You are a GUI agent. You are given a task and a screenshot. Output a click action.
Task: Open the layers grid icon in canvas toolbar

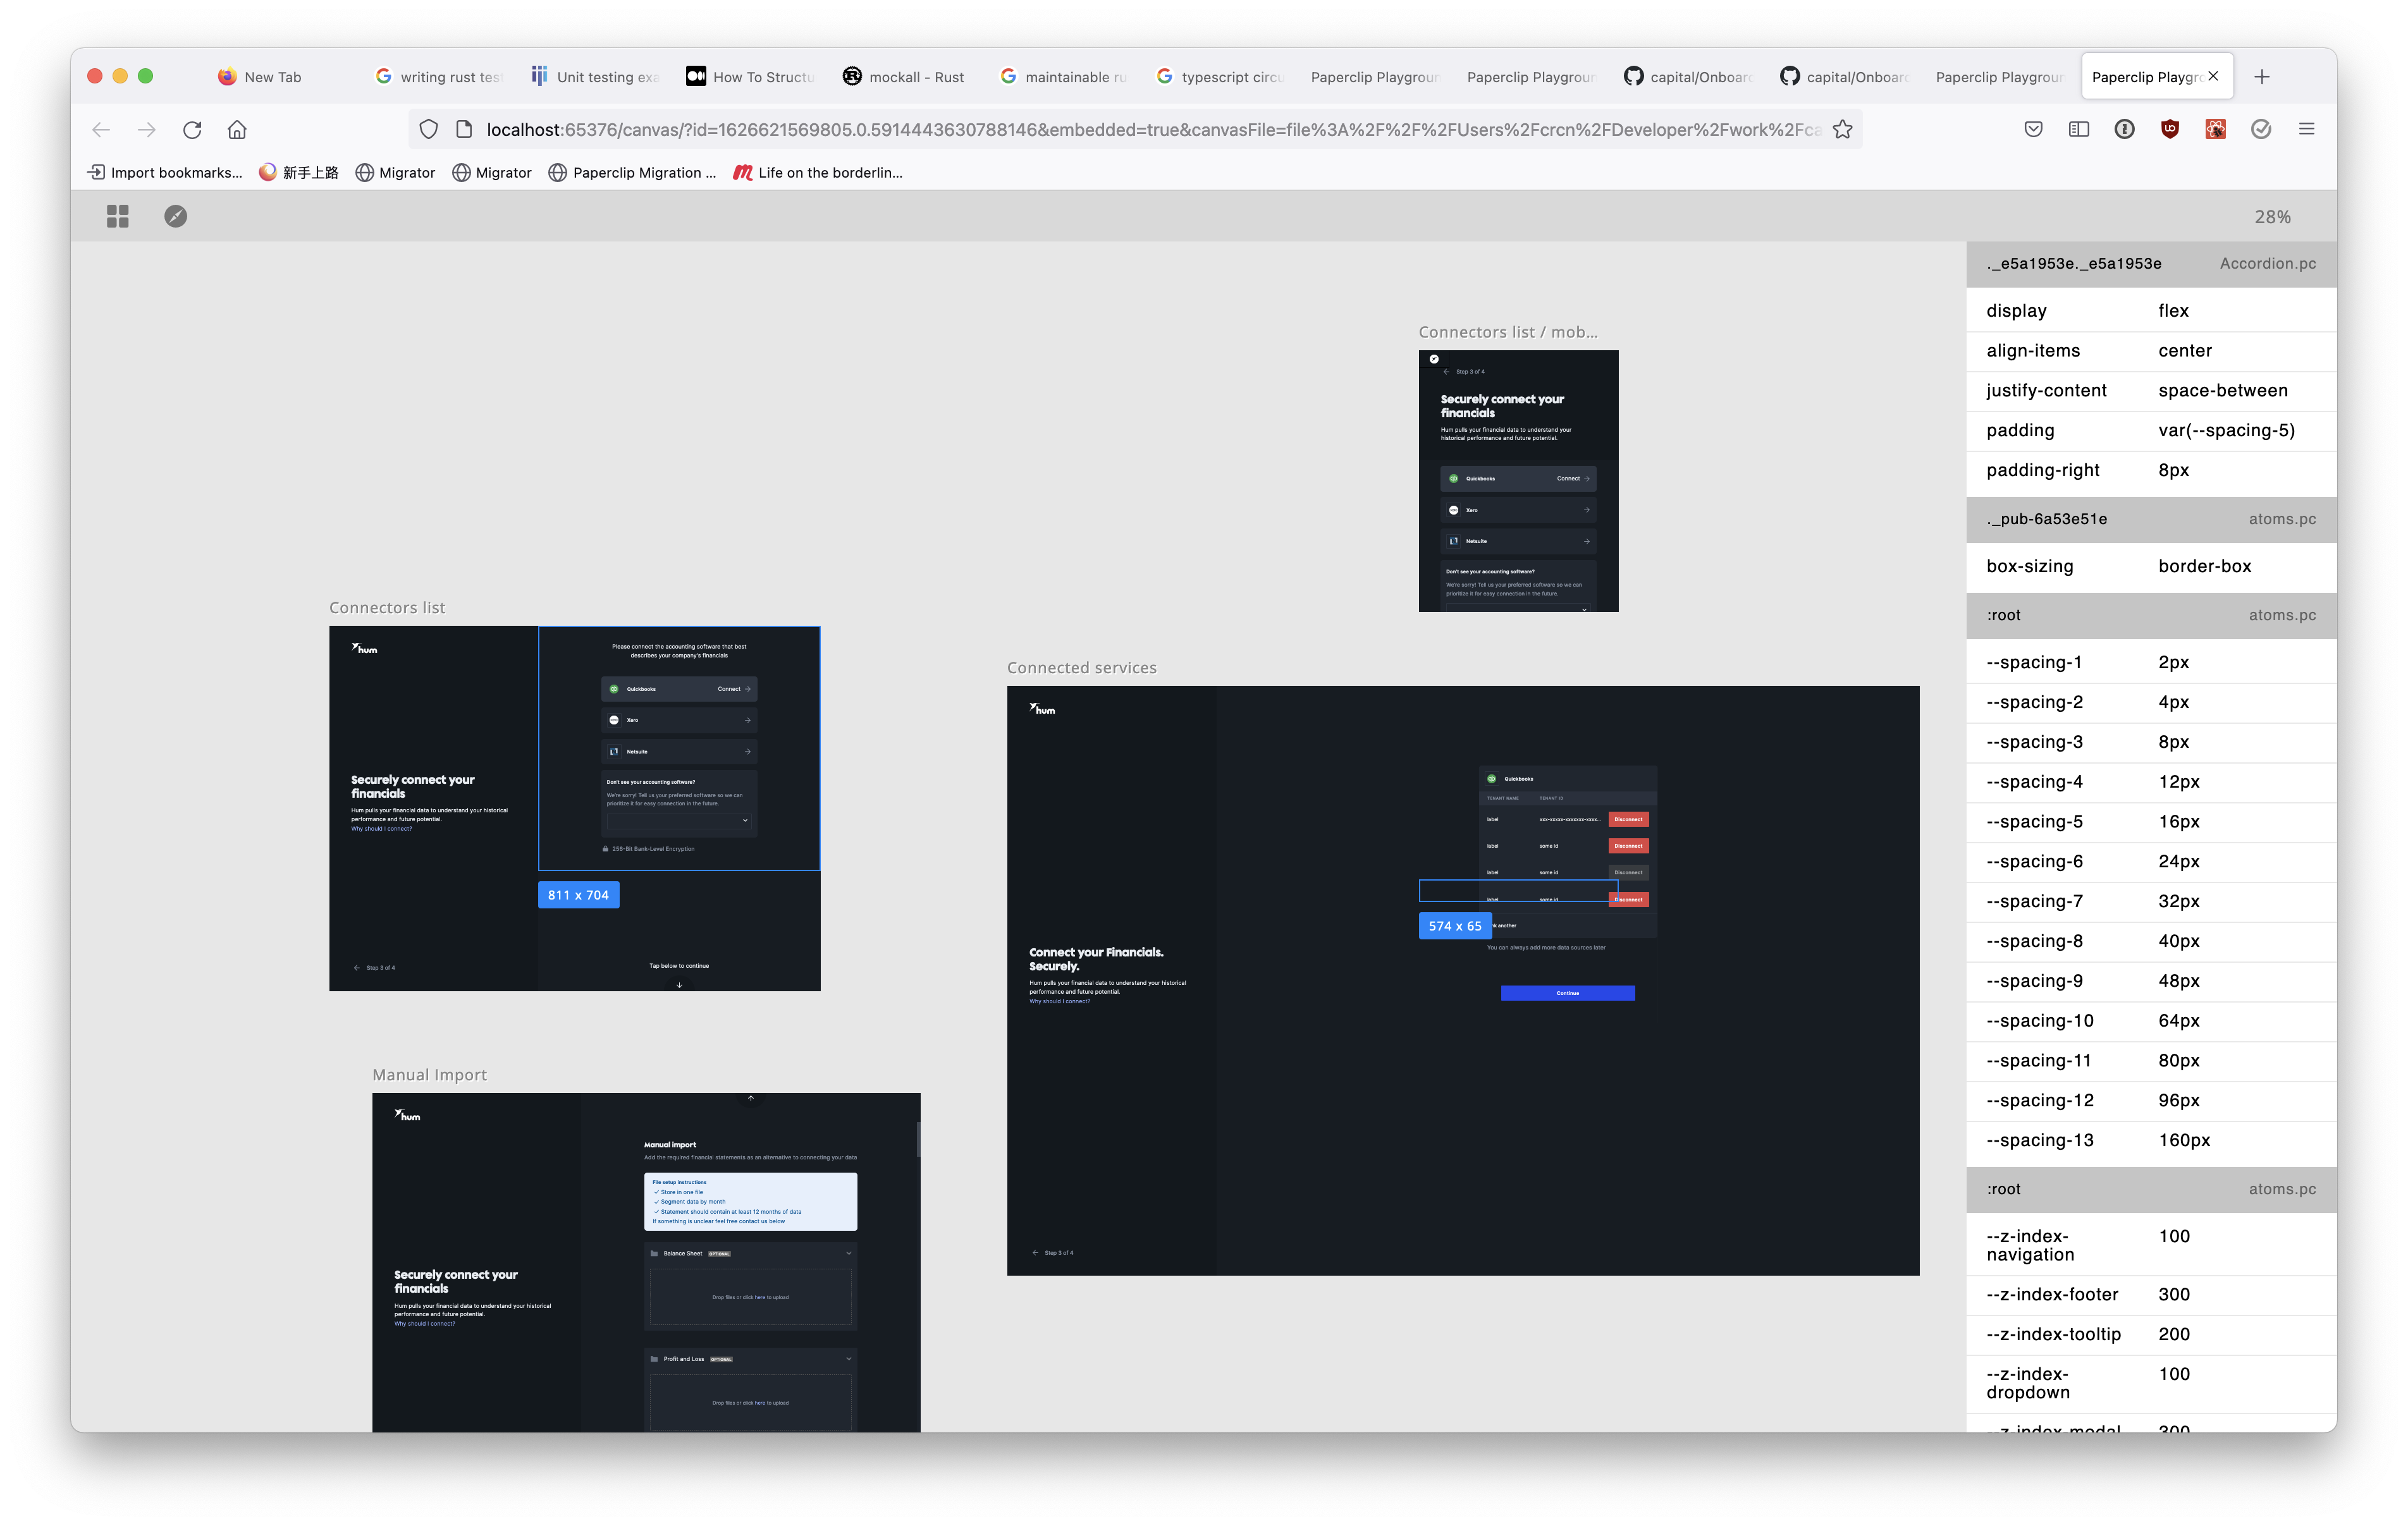tap(117, 216)
